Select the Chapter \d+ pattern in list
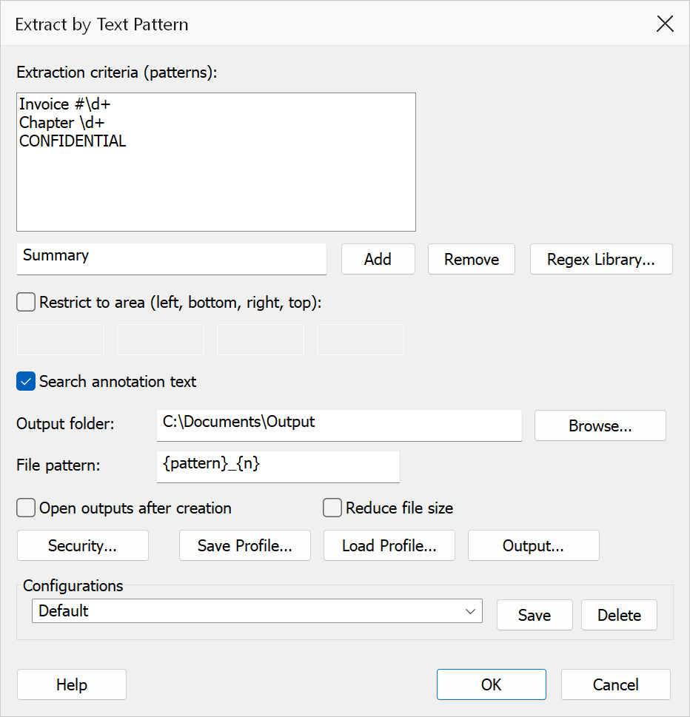Image resolution: width=690 pixels, height=717 pixels. coord(61,123)
